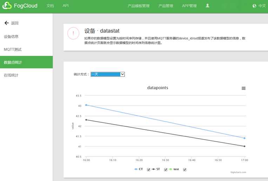The height and width of the screenshot is (181, 268).
Task: Open the 统计方式 dropdown showing 一天
Action: pyautogui.click(x=108, y=74)
